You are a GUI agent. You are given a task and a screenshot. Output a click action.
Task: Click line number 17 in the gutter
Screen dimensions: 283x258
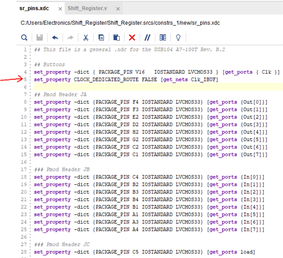click(x=26, y=162)
